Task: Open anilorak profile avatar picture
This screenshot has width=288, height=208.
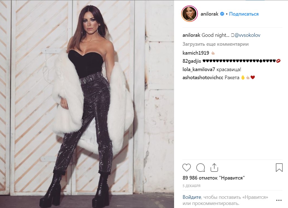Action: pos(190,14)
